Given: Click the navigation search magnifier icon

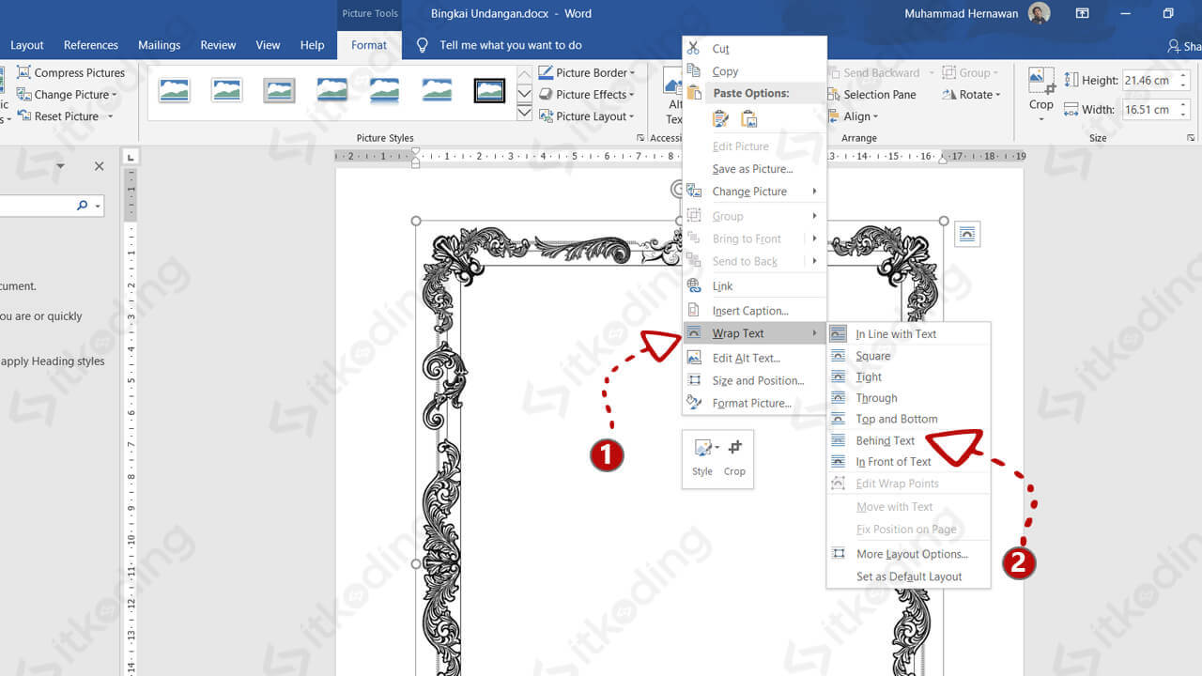Looking at the screenshot, I should tap(83, 206).
